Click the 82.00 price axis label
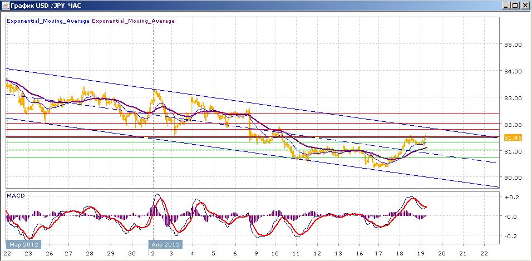Image resolution: width=532 pixels, height=261 pixels. point(513,125)
